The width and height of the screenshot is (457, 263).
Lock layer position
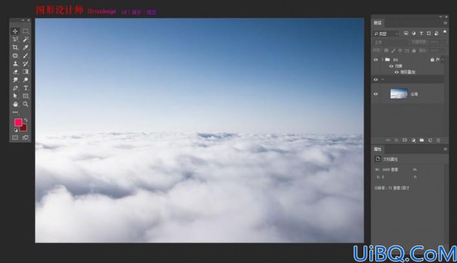400,51
